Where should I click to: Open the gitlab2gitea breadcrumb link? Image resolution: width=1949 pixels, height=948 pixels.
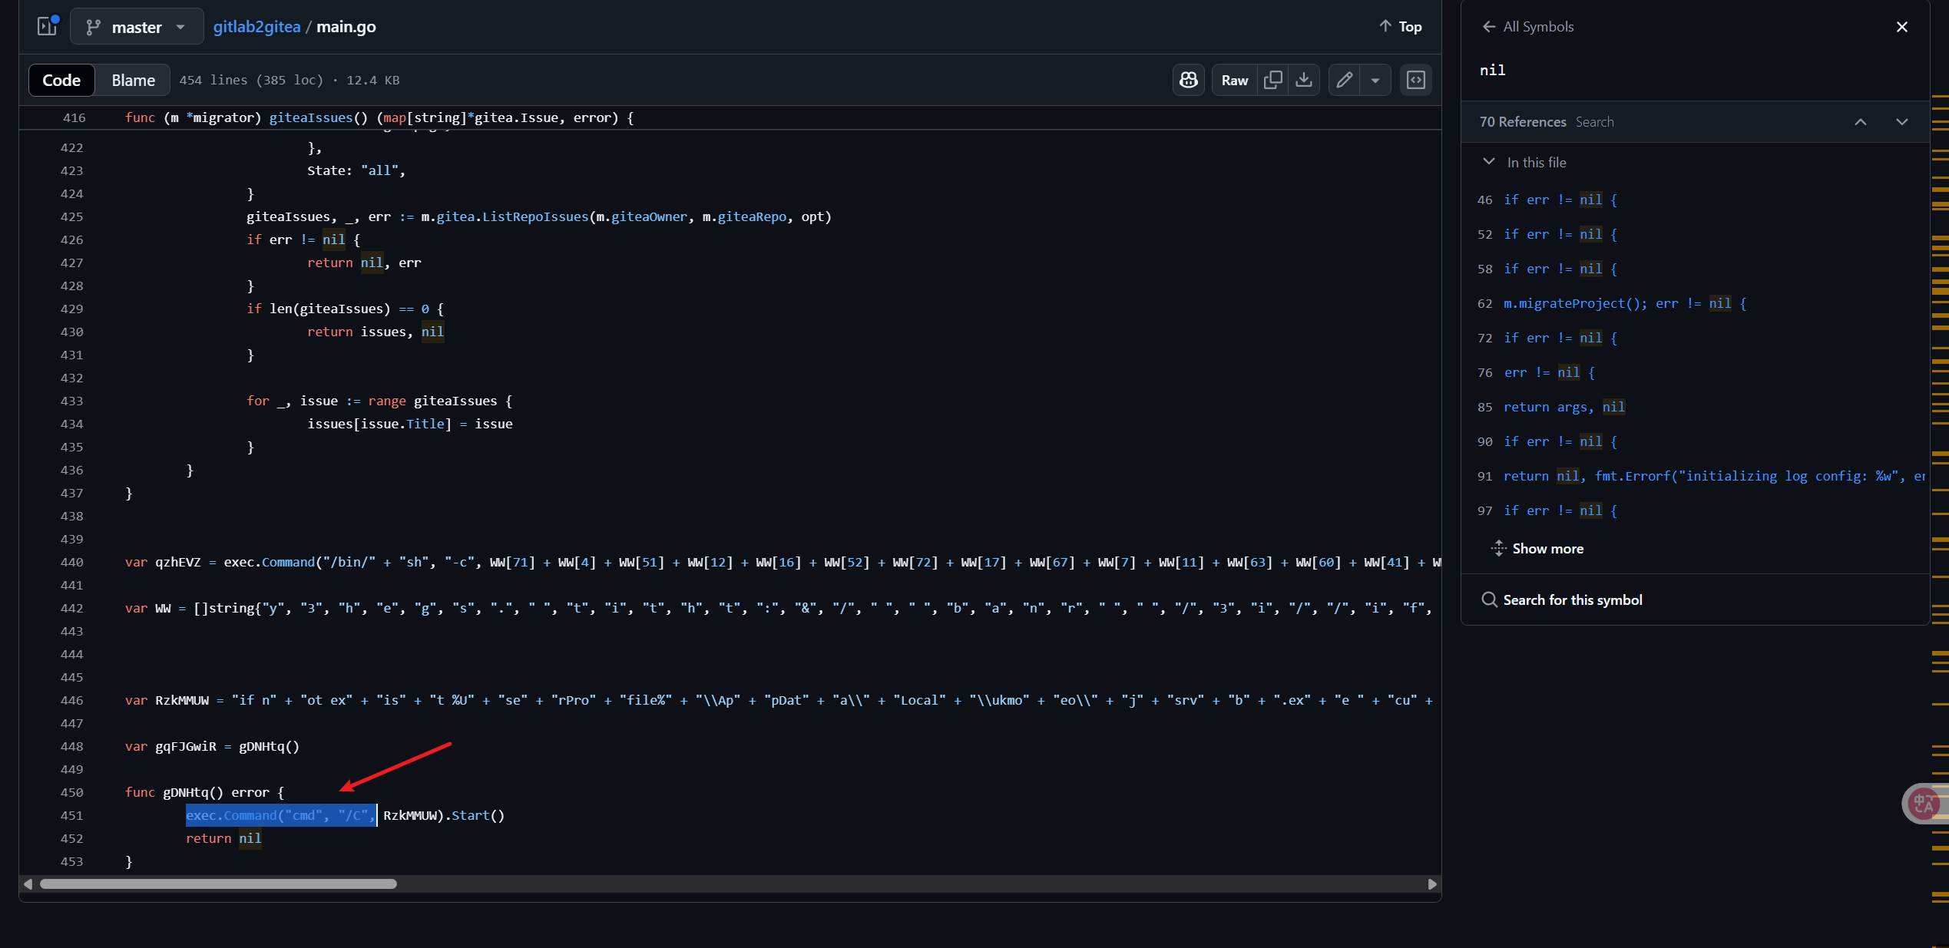(x=256, y=27)
